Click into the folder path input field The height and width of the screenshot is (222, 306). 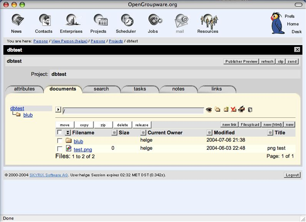click(x=133, y=110)
